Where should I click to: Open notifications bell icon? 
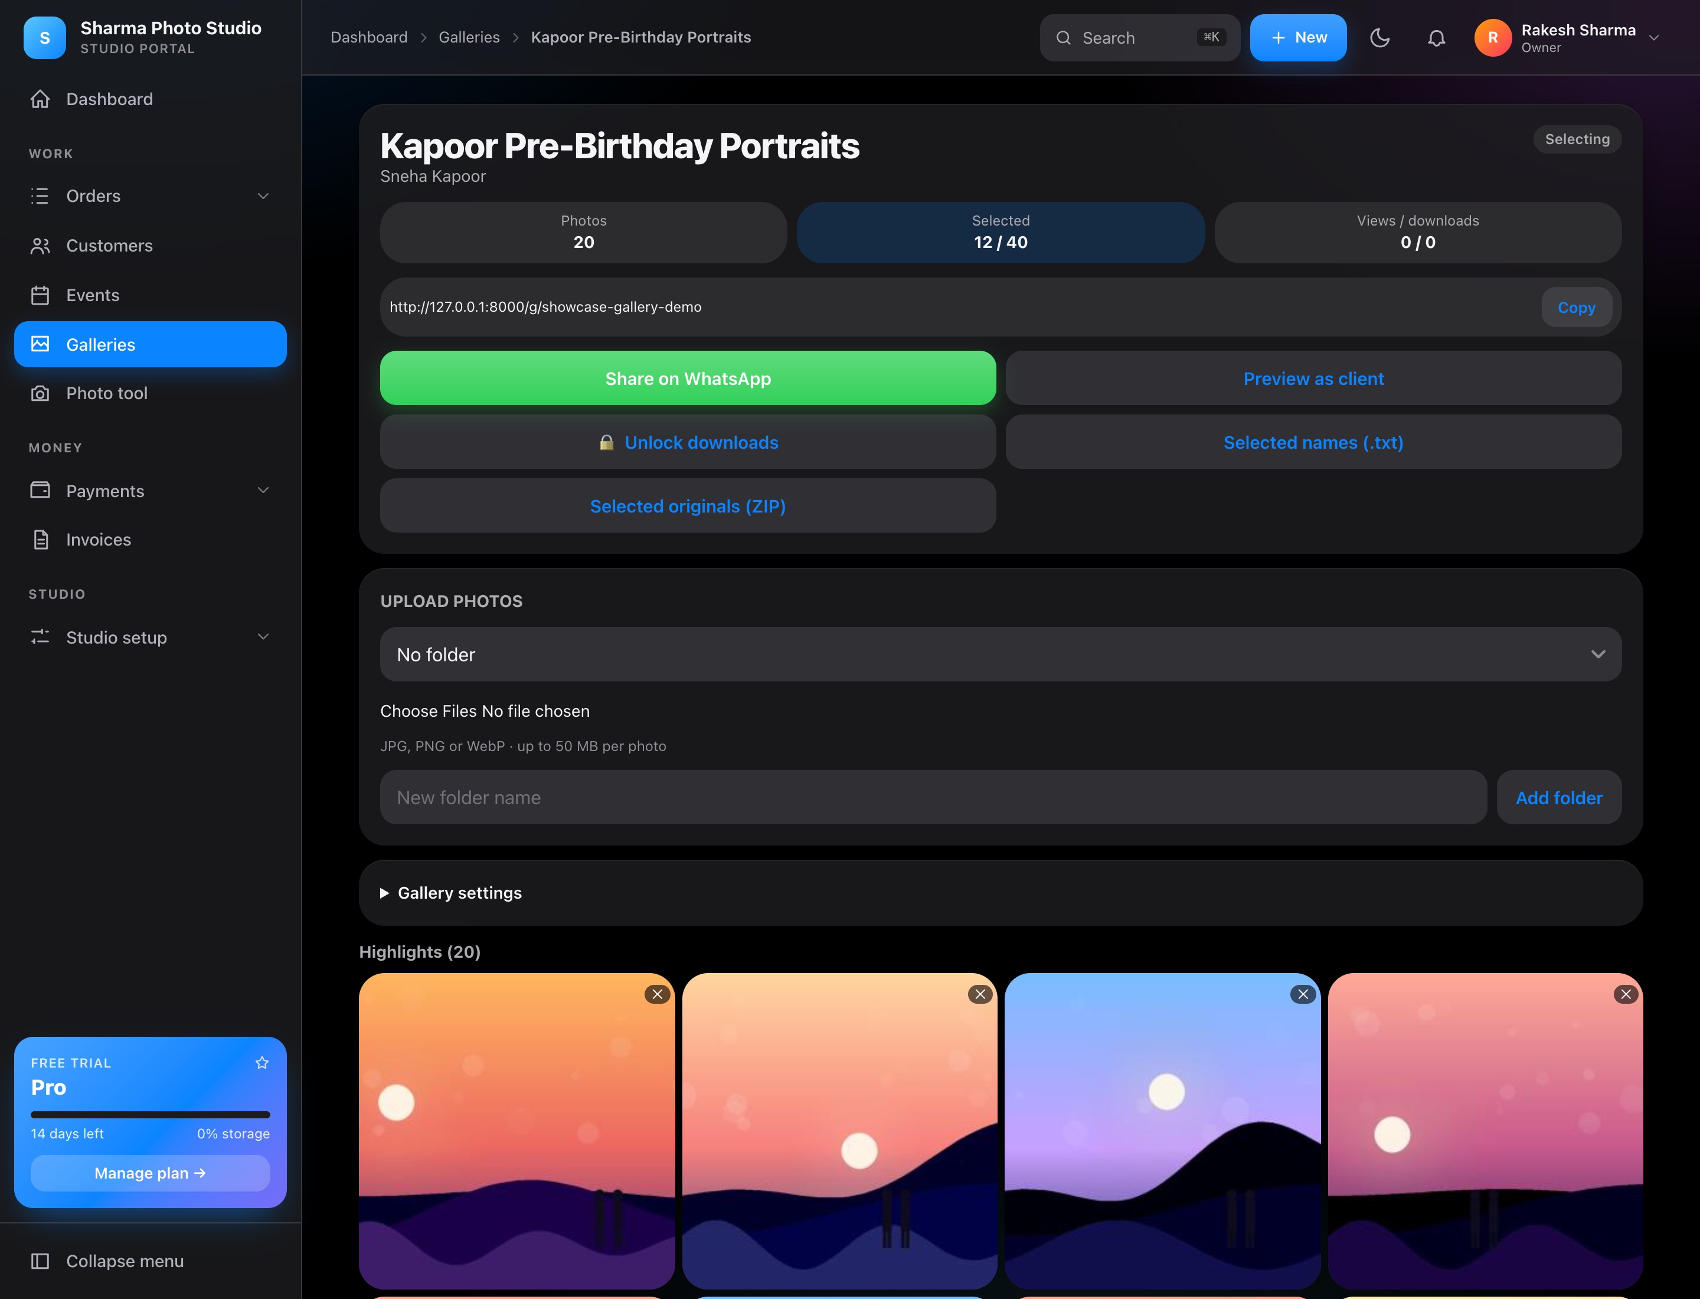tap(1436, 38)
